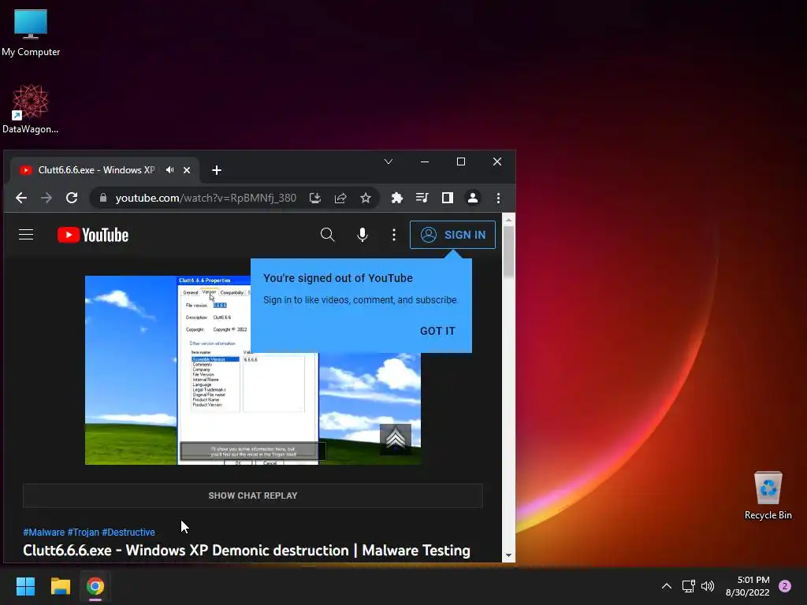Go forward in Chrome
Screen dimensions: 807x605
pyautogui.click(x=46, y=198)
